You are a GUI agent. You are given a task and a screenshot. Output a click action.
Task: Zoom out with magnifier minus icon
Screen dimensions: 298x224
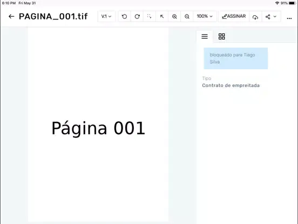pyautogui.click(x=187, y=17)
